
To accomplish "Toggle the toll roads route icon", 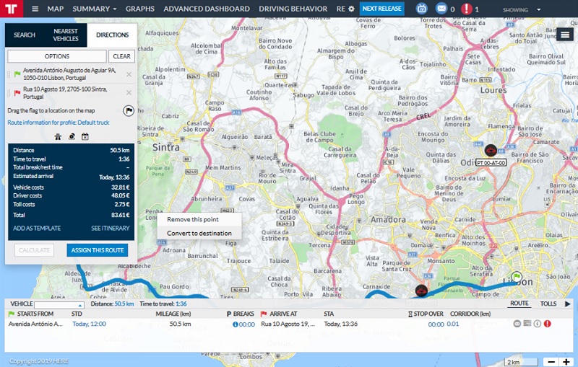I will pyautogui.click(x=72, y=136).
